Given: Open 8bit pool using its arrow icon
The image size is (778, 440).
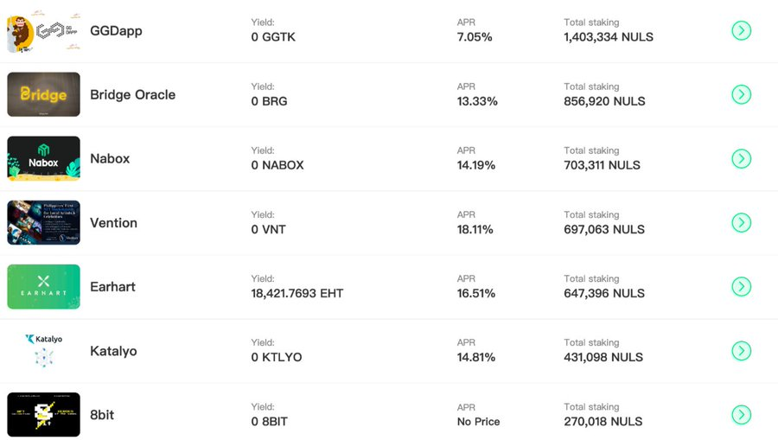Looking at the screenshot, I should point(742,415).
